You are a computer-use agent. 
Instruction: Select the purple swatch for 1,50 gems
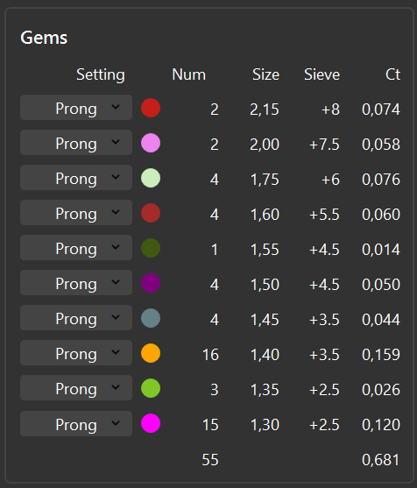[151, 283]
